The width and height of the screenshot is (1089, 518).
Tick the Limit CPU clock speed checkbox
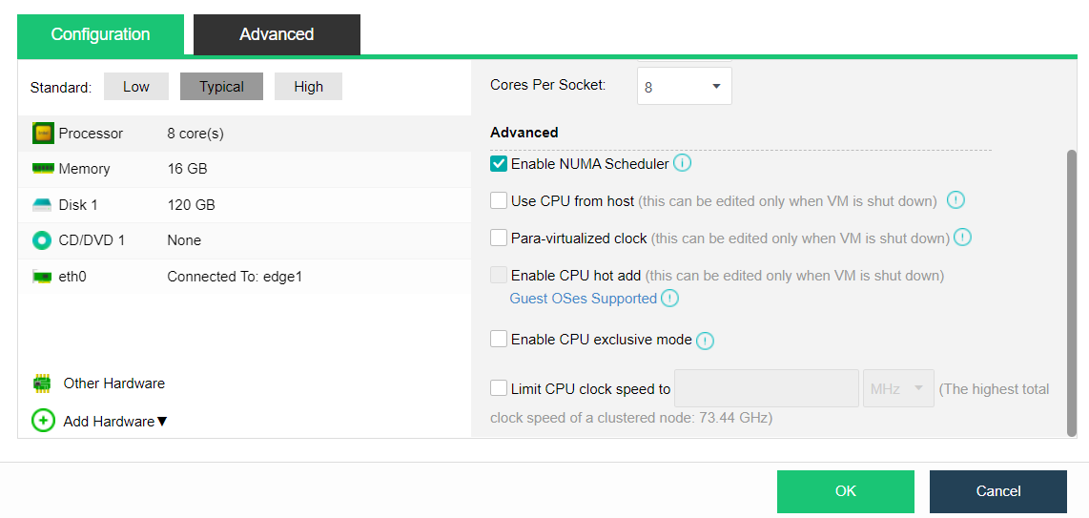(x=499, y=388)
